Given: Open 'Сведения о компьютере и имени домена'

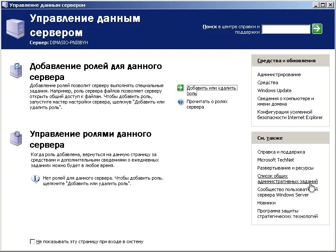Looking at the screenshot, I should pyautogui.click(x=285, y=101).
